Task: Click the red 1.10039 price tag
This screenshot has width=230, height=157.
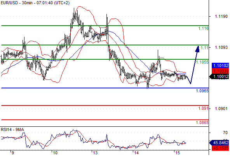Action: click(x=220, y=71)
